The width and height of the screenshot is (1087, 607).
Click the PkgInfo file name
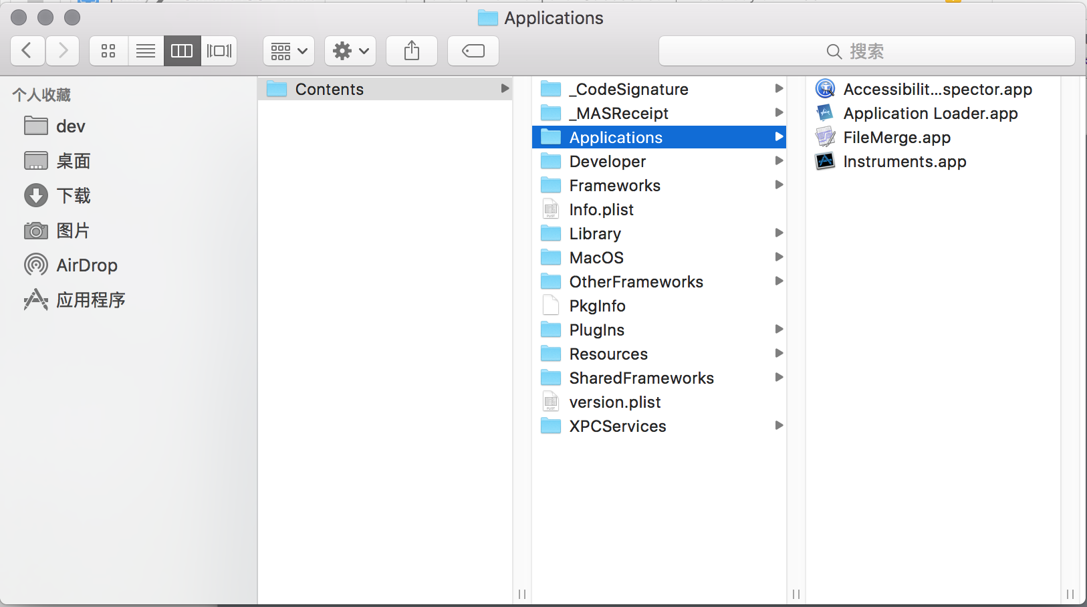coord(598,306)
